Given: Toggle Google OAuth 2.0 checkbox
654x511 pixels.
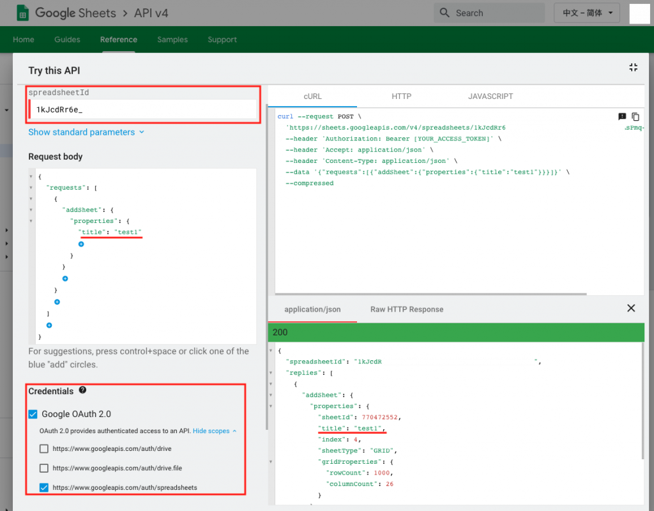Looking at the screenshot, I should point(33,414).
